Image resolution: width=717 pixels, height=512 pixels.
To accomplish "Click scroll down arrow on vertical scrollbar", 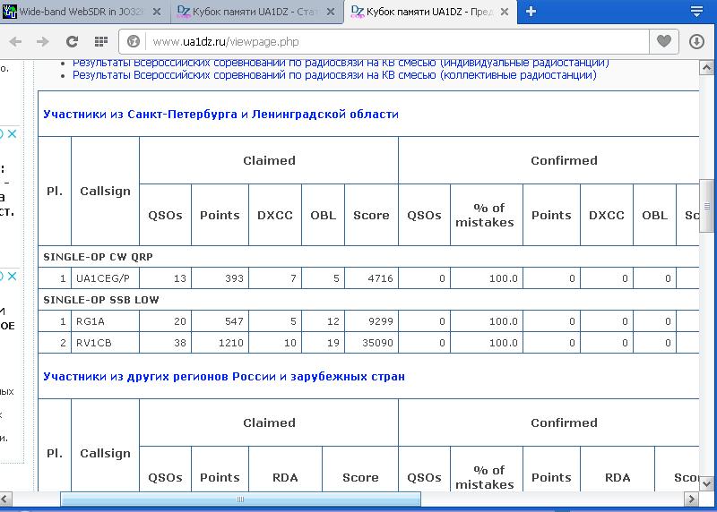I will pyautogui.click(x=707, y=483).
